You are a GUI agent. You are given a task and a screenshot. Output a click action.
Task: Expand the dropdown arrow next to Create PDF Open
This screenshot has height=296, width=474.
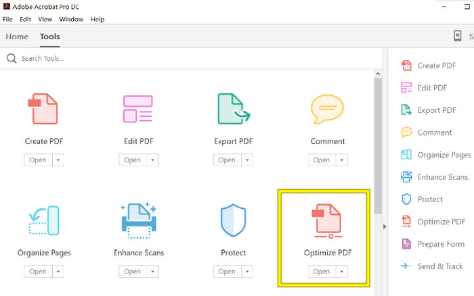(58, 160)
